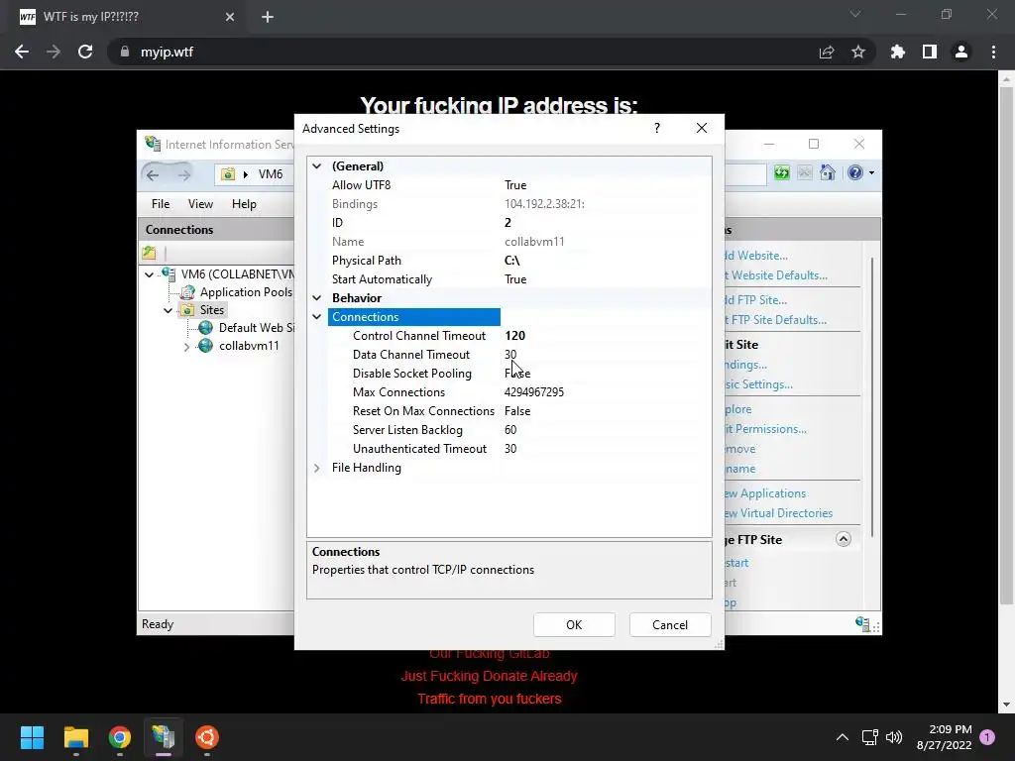Click Chrome share page icon
The image size is (1015, 761).
click(827, 52)
